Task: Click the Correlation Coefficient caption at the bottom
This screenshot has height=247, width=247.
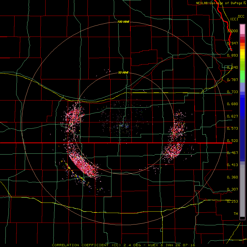Action: coord(123,245)
